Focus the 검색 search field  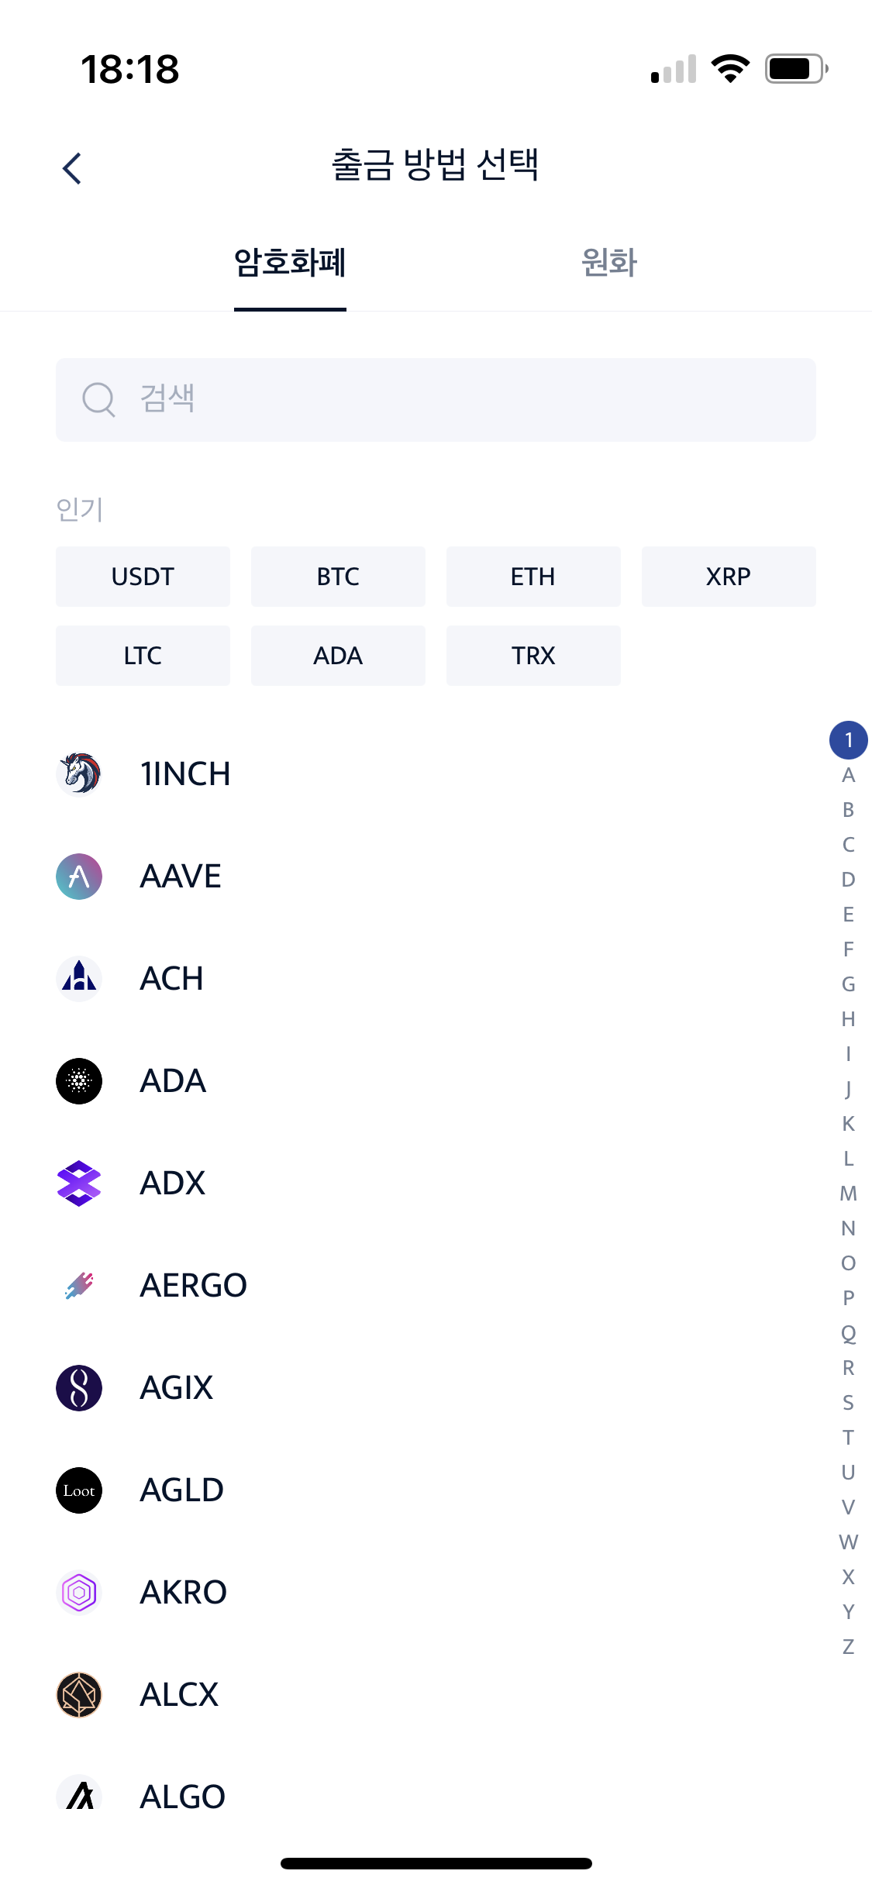(436, 400)
